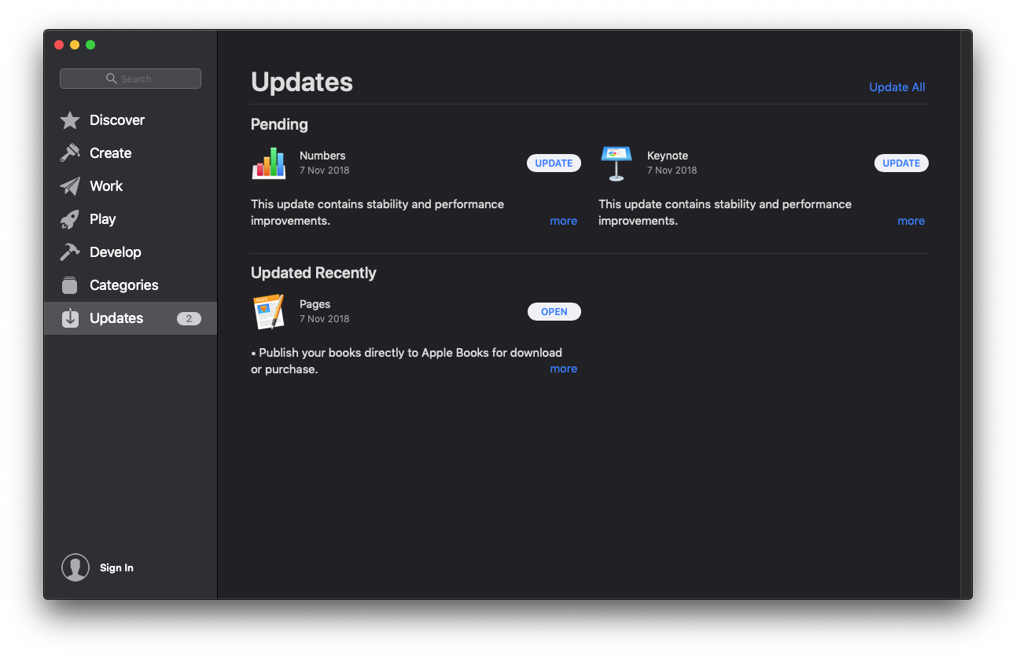Show full Pages release notes with more
This screenshot has height=657, width=1016.
(x=563, y=369)
